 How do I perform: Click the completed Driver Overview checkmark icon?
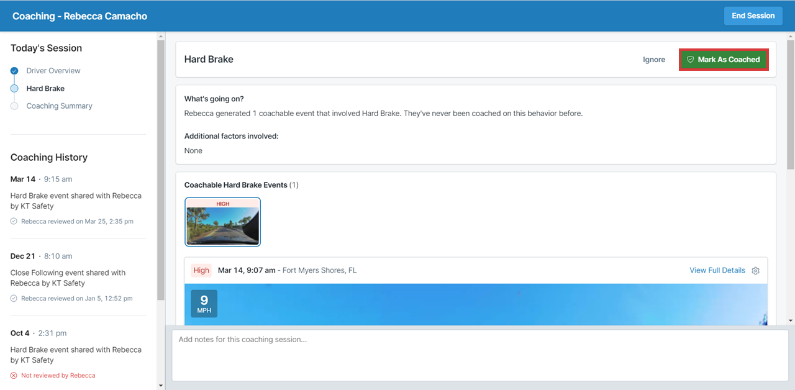click(x=14, y=71)
